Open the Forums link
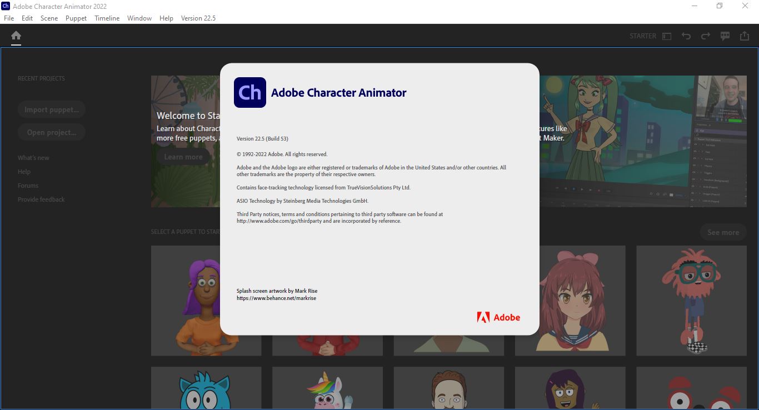The width and height of the screenshot is (759, 410). click(28, 186)
